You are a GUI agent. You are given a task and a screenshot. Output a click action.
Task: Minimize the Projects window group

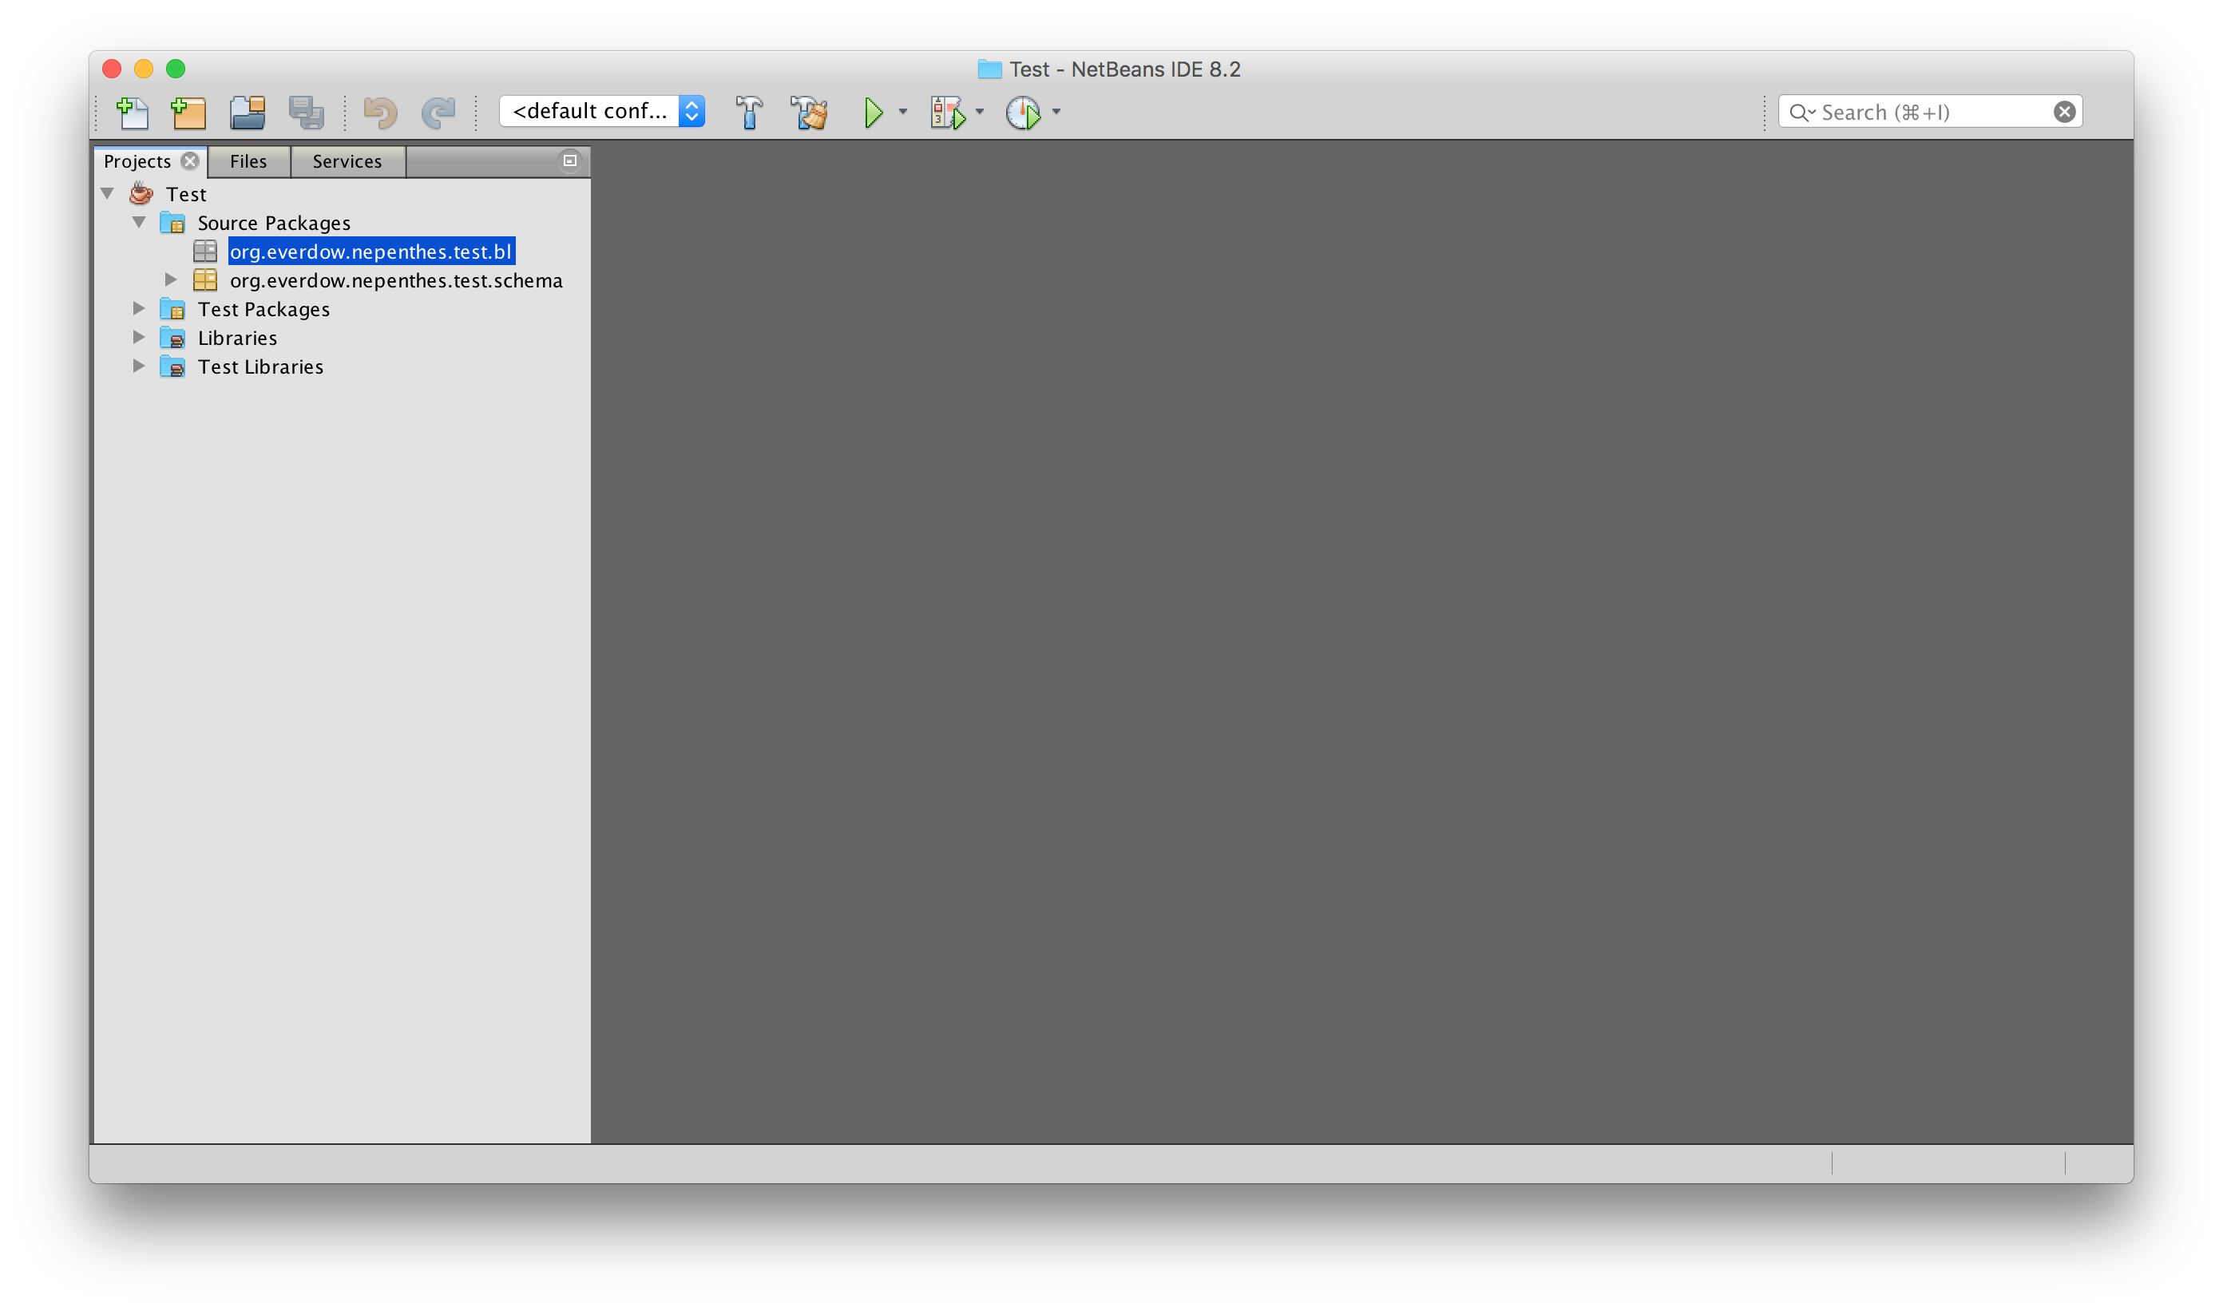tap(570, 160)
